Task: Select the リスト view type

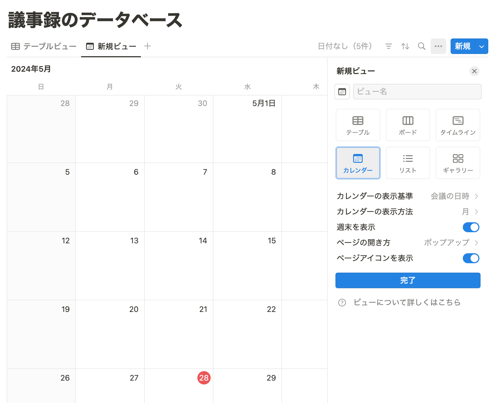Action: click(x=408, y=163)
